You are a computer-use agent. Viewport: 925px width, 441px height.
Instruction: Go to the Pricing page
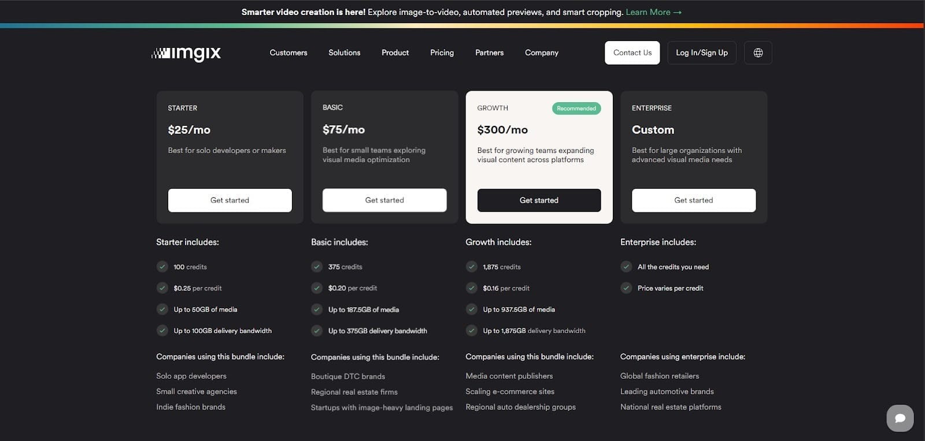click(442, 53)
